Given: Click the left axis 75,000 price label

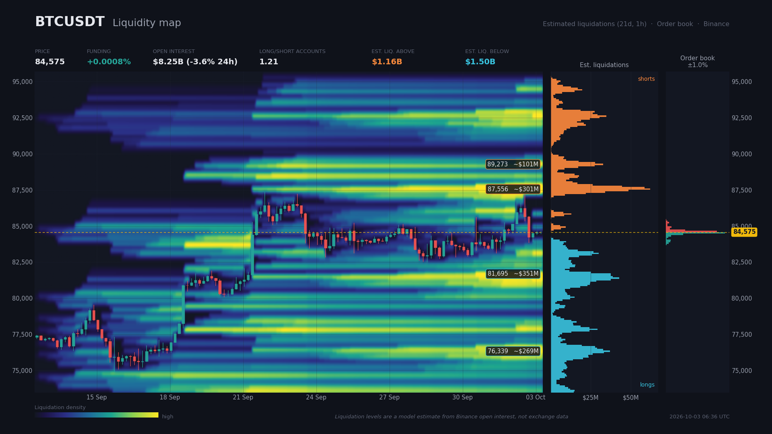Looking at the screenshot, I should [22, 371].
